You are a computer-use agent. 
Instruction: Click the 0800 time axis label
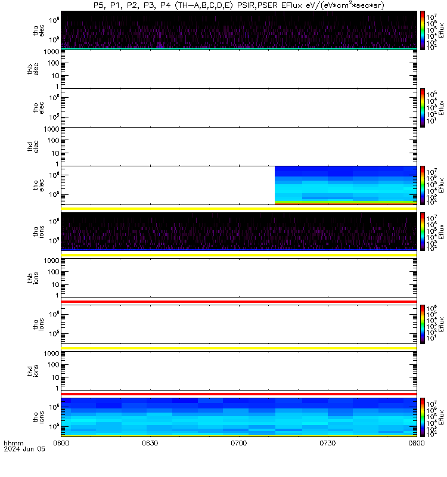pos(416,443)
